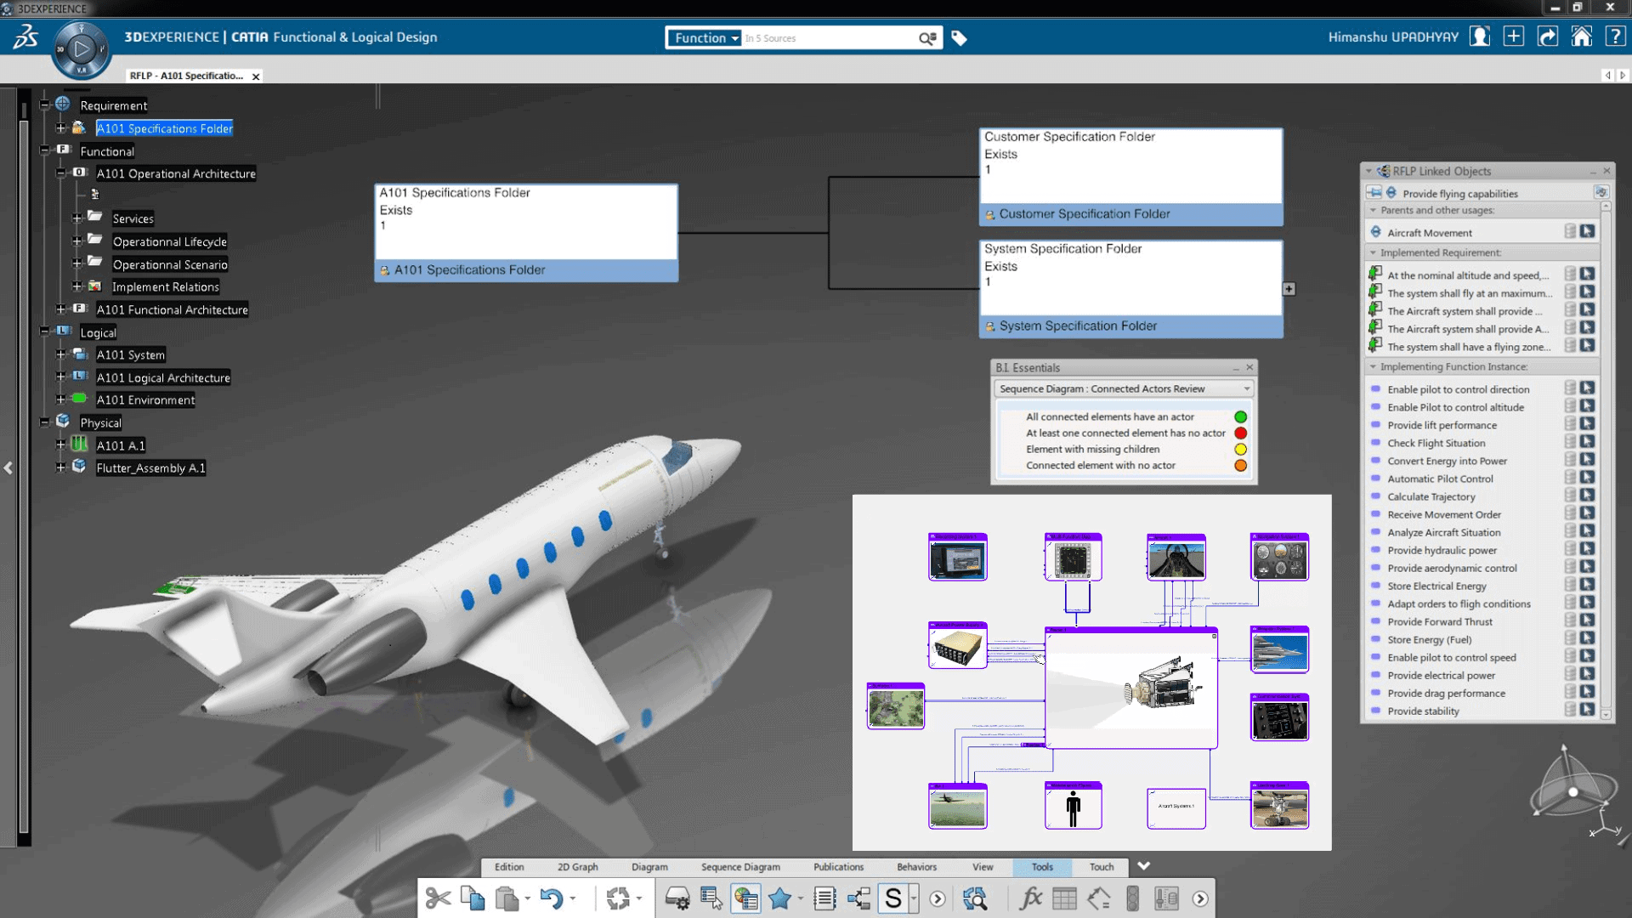Viewport: 1632px width, 918px height.
Task: Click the Cut scissors icon
Action: coord(438,898)
